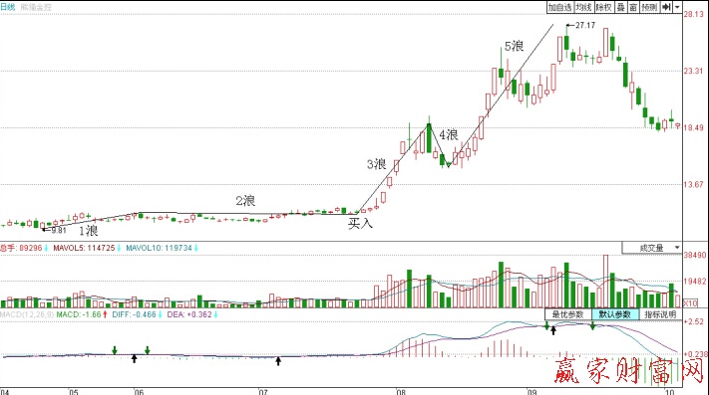Click the jump-to-end arrow icon
The image size is (709, 395).
666,7
